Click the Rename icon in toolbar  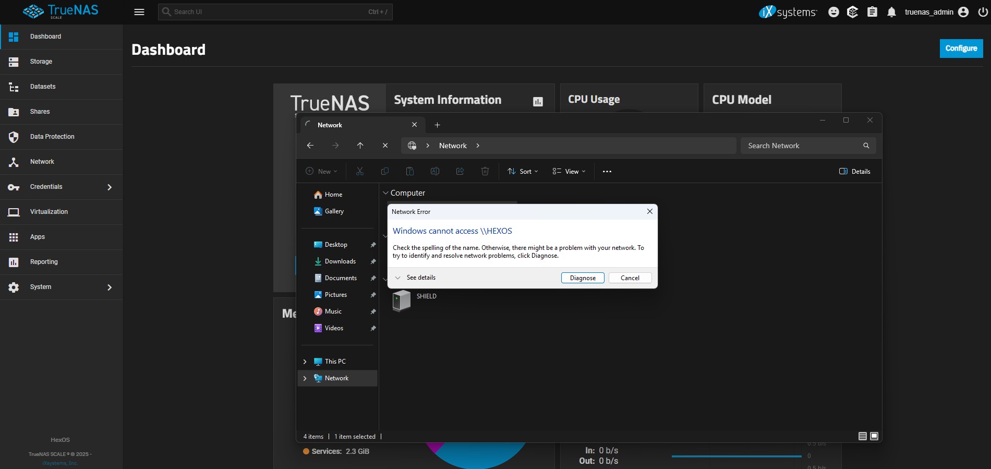coord(435,171)
